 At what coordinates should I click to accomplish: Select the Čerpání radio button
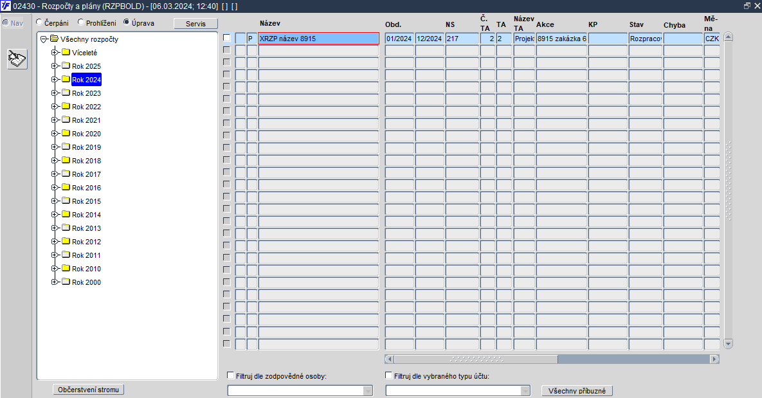[39, 23]
